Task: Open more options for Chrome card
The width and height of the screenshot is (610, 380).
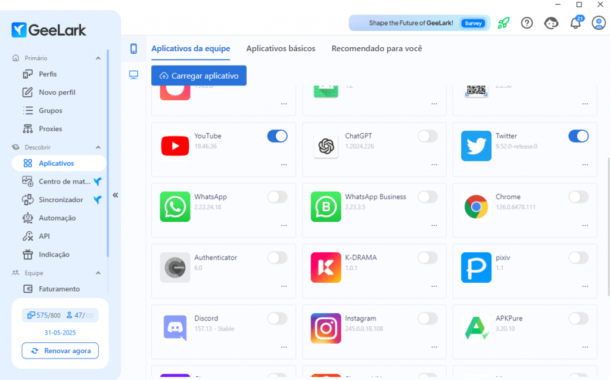Action: pyautogui.click(x=585, y=225)
